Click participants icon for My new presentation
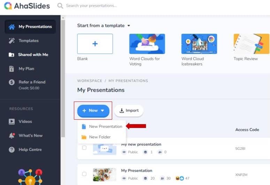Image resolution: width=270 pixels, height=185 pixels. (160, 152)
